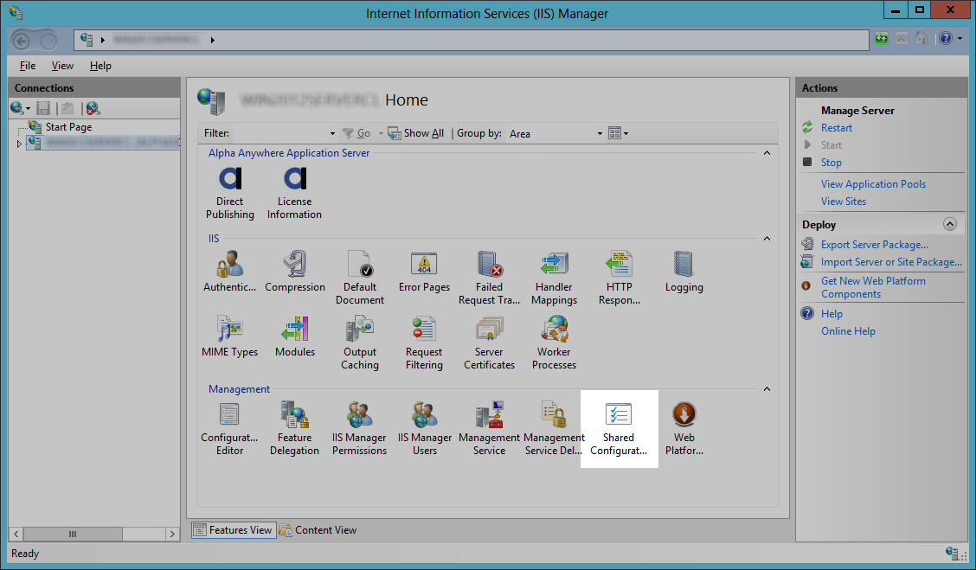Click the Up icon in Connections toolbar
The image size is (976, 570).
tap(67, 108)
